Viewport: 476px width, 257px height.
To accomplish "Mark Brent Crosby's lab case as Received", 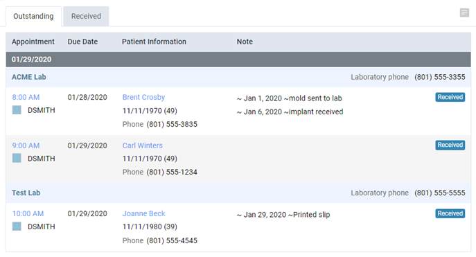I will (x=450, y=97).
